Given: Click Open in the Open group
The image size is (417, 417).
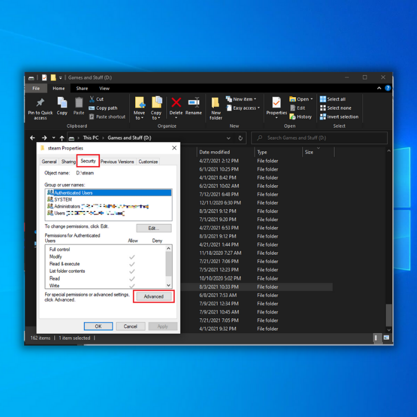Looking at the screenshot, I should (300, 99).
